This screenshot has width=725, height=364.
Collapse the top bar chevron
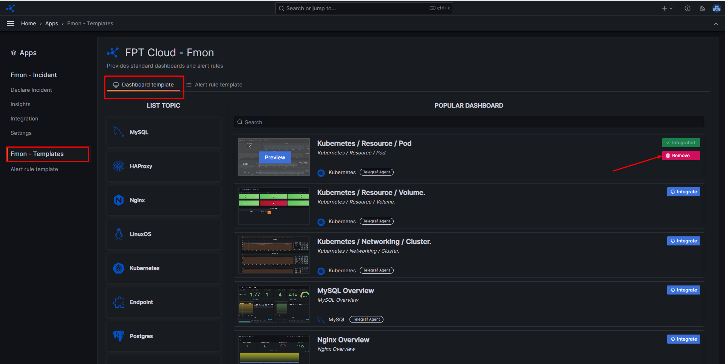(x=716, y=24)
